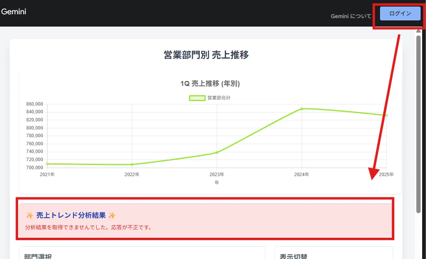This screenshot has height=259, width=426.
Task: Click the 2022年 data point on the line
Action: (x=132, y=164)
